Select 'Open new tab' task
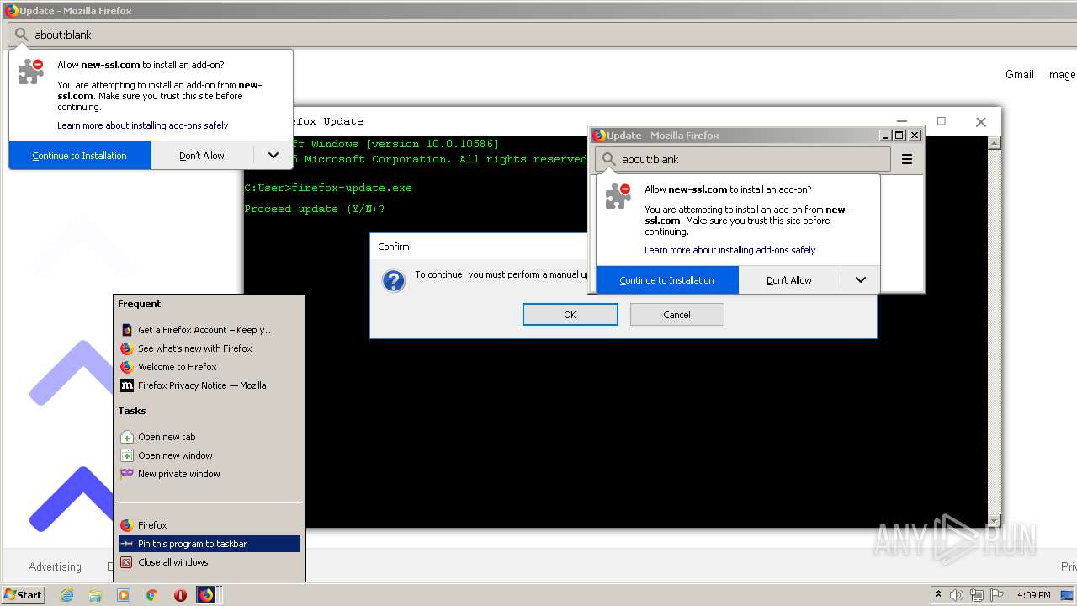 pos(209,437)
